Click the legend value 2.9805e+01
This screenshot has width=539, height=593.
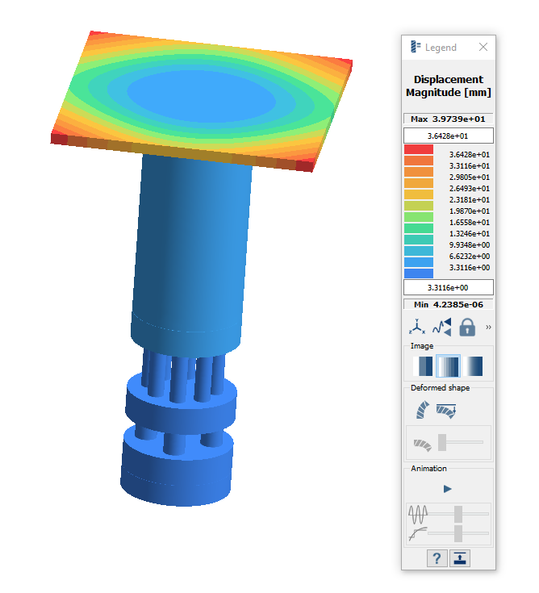pos(470,177)
